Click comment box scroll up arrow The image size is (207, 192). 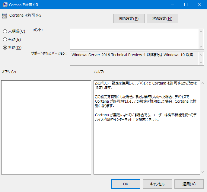coord(201,31)
